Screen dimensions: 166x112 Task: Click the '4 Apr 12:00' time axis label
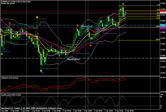coord(77,111)
